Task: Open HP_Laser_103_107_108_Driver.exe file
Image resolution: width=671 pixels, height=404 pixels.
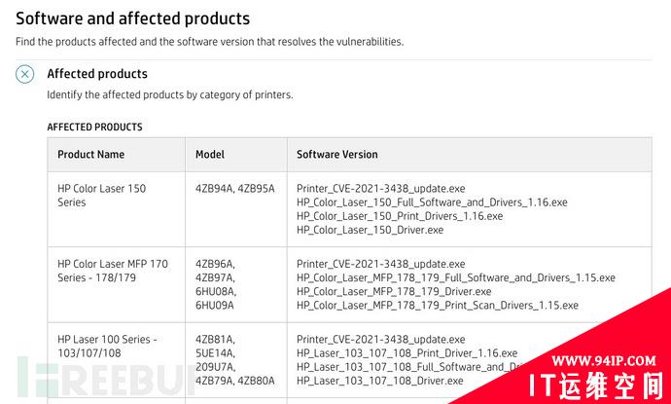Action: click(x=380, y=381)
